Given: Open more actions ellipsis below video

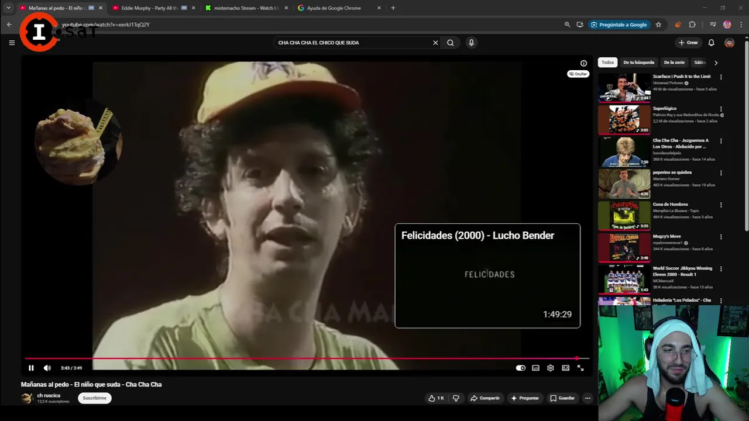Looking at the screenshot, I should [587, 398].
